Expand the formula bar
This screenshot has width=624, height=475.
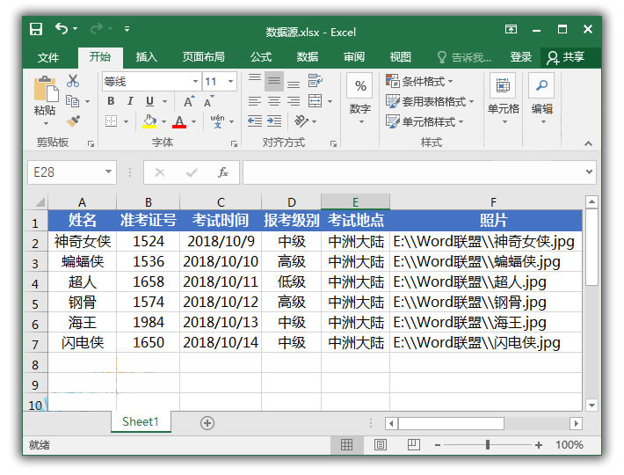point(589,172)
